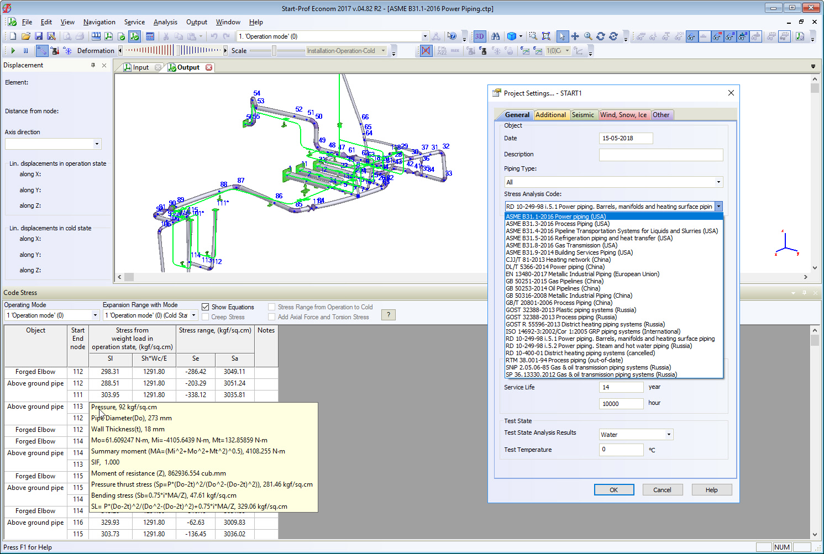Check Add Axial Force and Torsion Stress
This screenshot has width=824, height=554.
click(x=272, y=317)
